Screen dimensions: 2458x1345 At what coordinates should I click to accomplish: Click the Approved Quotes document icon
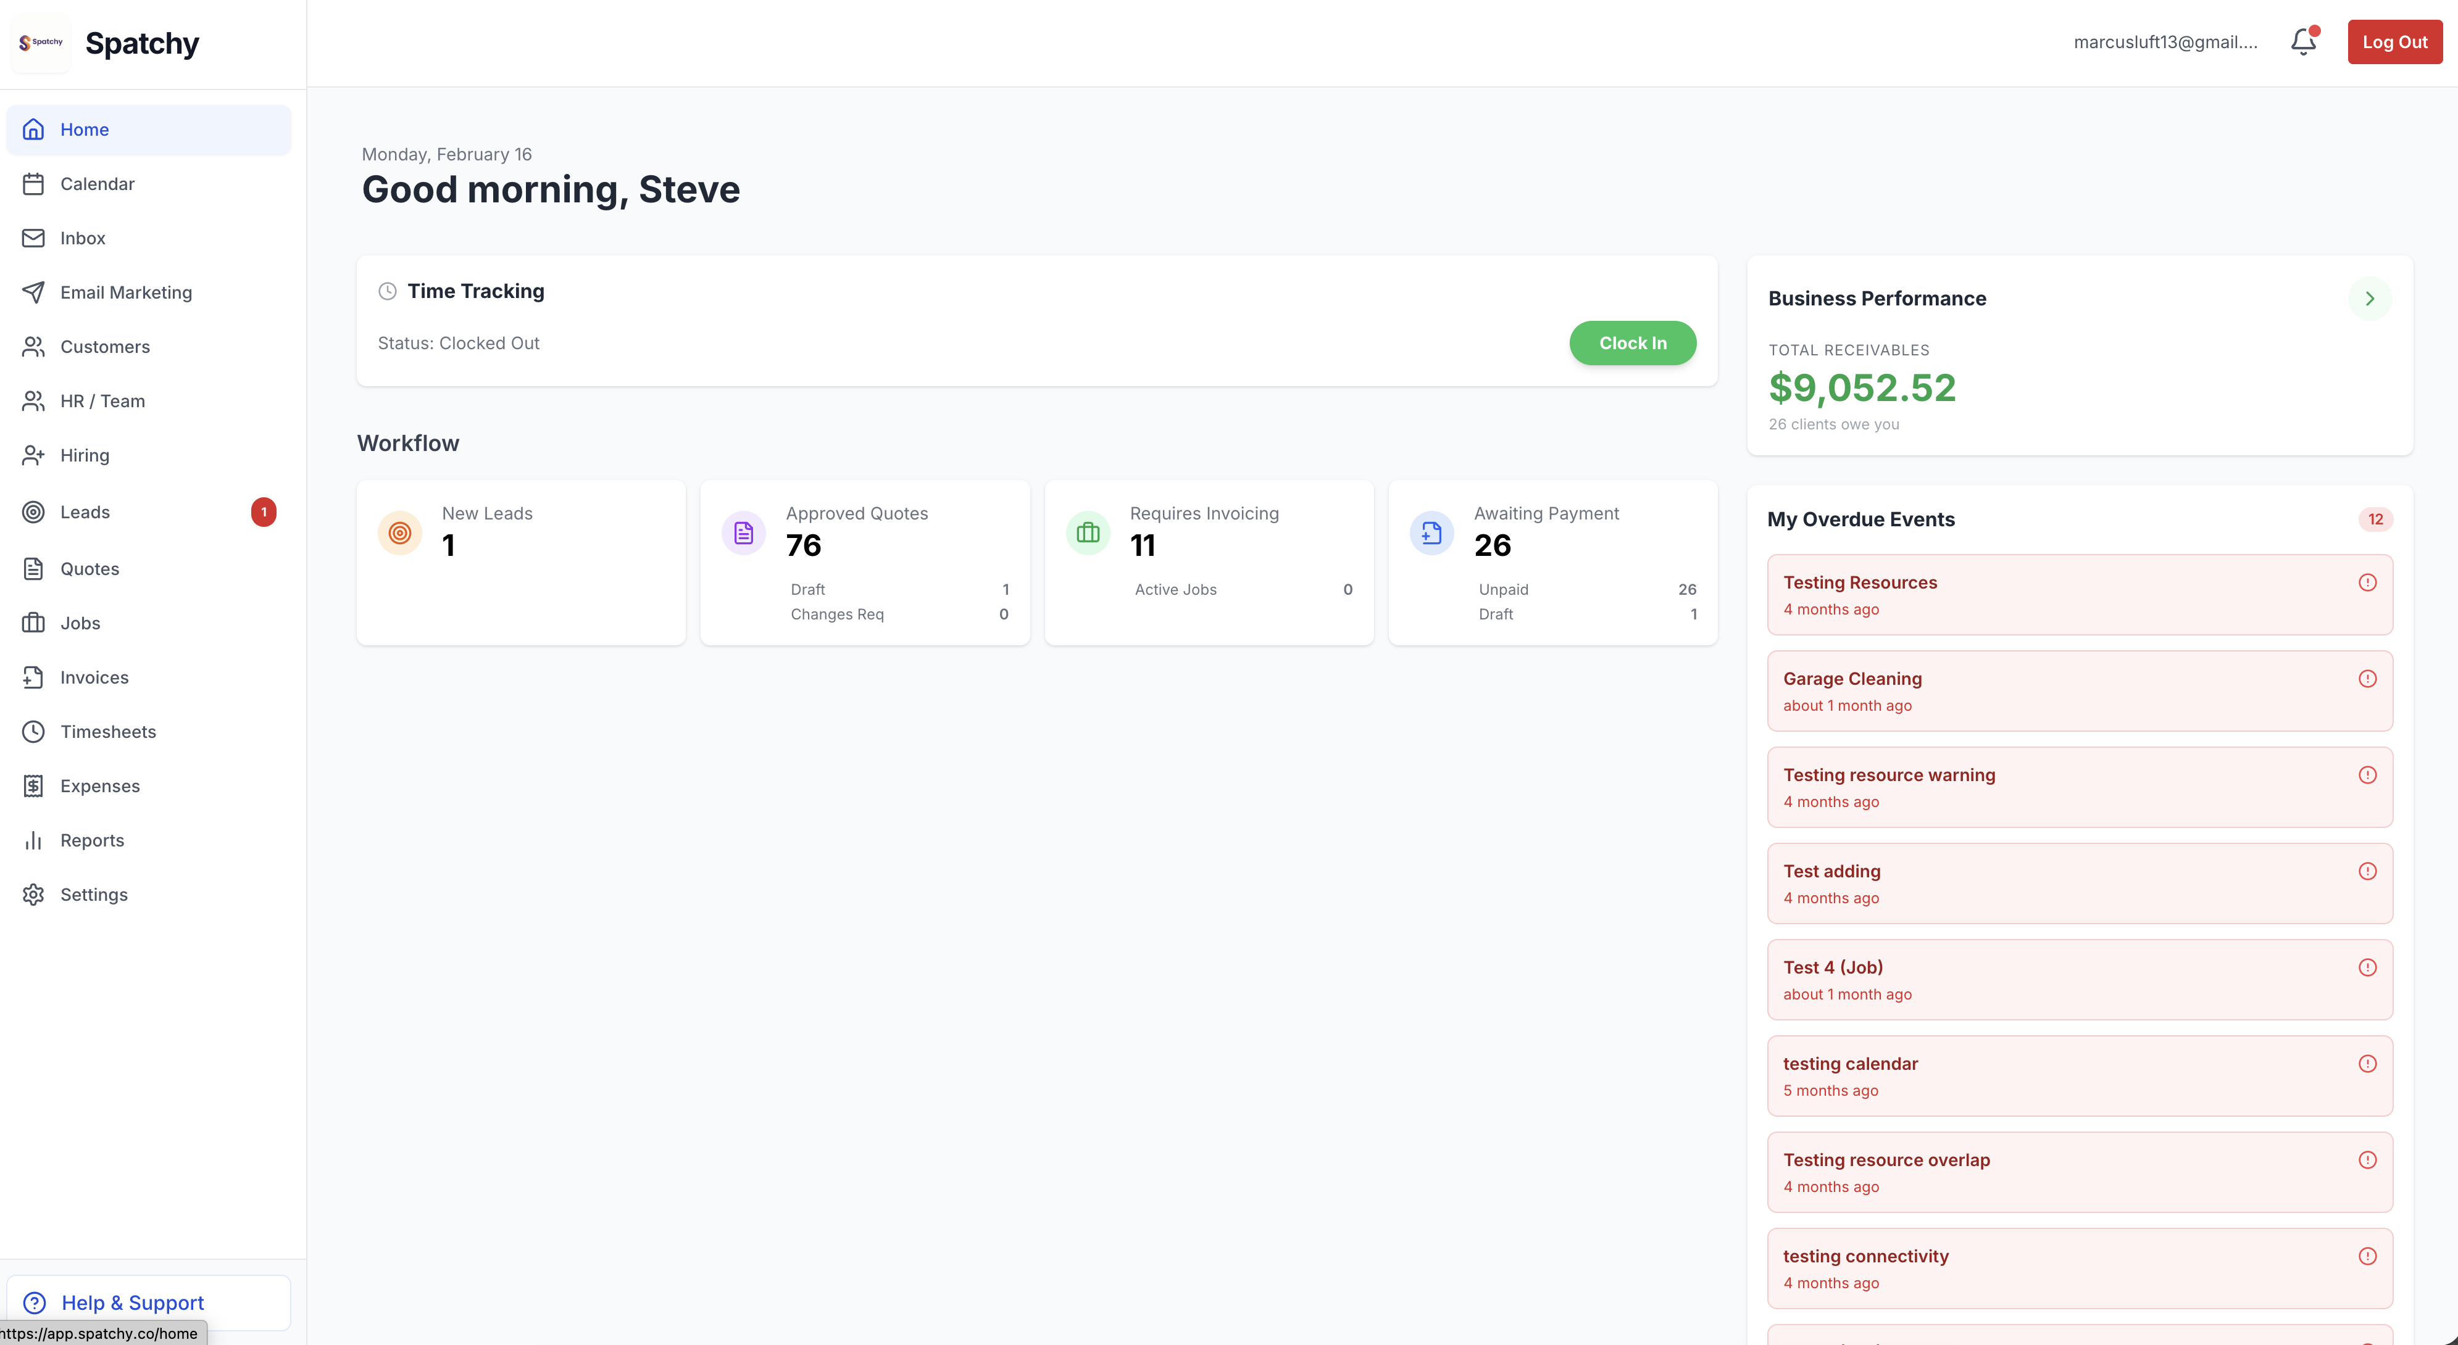tap(743, 533)
